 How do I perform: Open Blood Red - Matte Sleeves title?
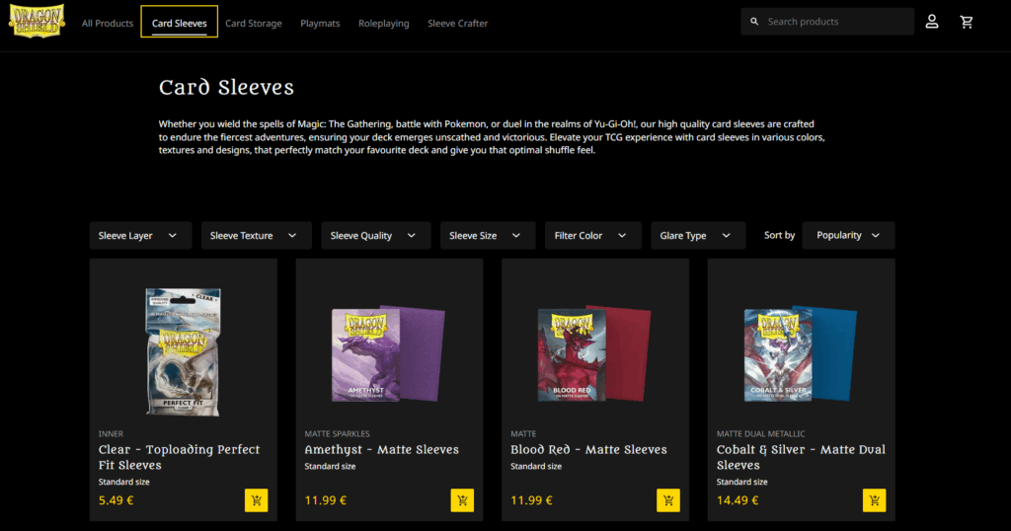click(588, 449)
